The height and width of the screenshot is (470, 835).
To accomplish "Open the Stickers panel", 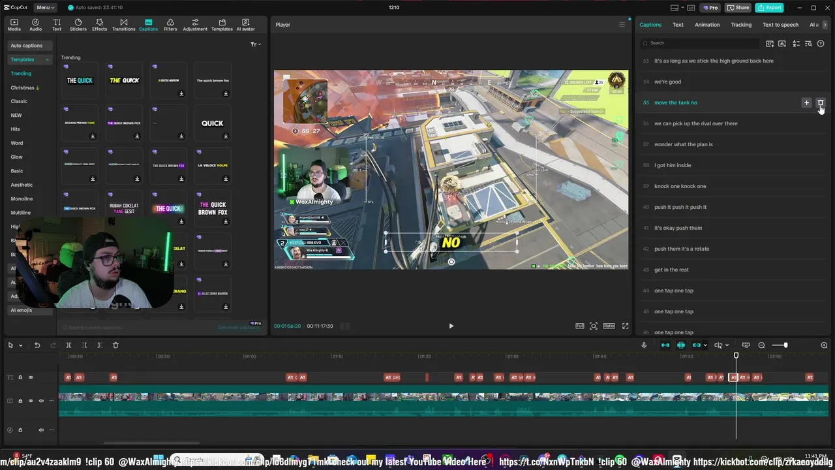I will [78, 25].
